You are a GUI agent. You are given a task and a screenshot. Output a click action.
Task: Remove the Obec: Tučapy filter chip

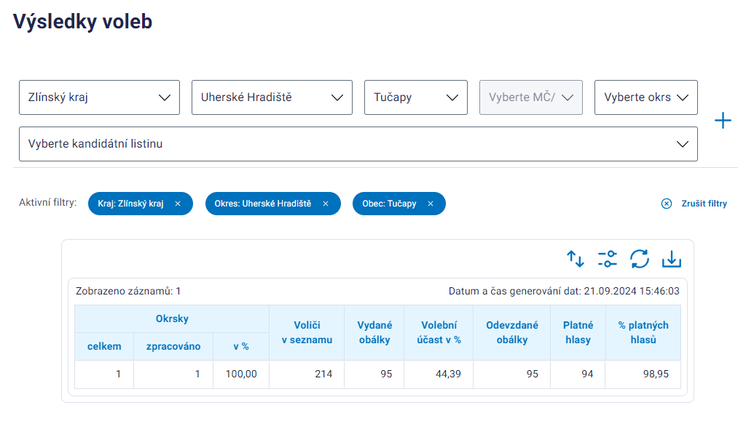[x=431, y=204]
